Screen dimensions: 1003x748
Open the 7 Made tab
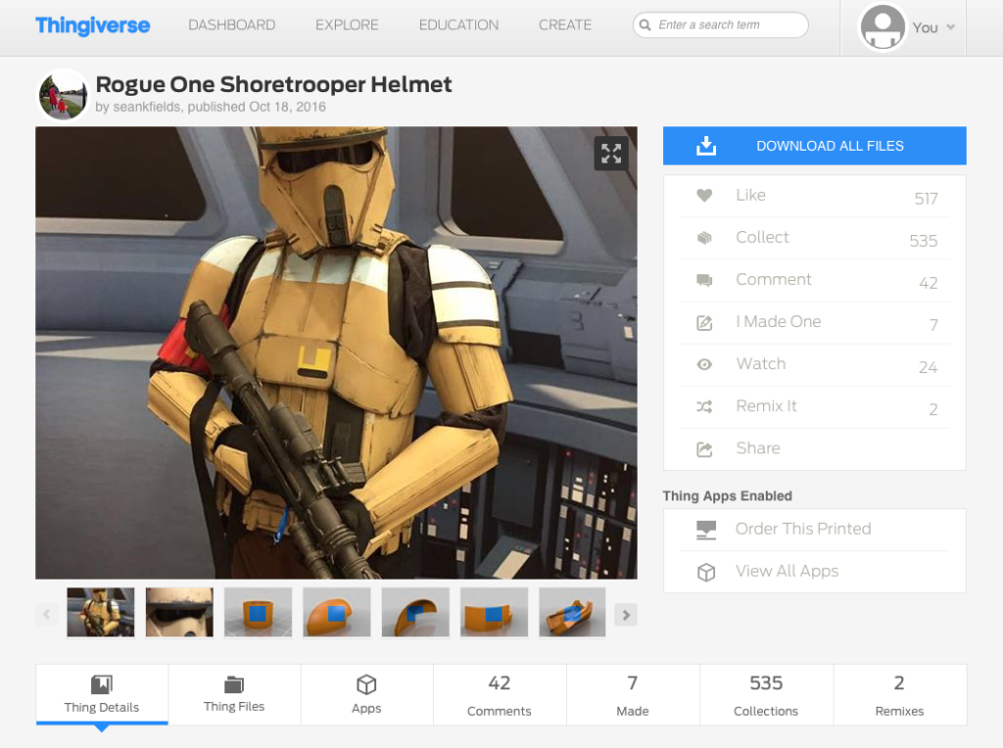coord(633,694)
